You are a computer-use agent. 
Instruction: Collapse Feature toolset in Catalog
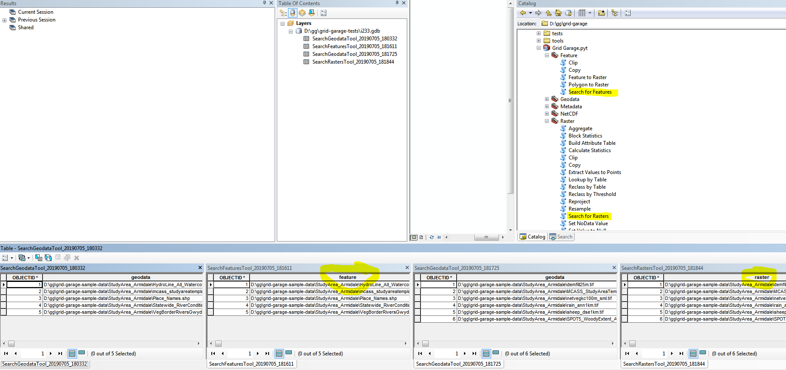coord(547,55)
